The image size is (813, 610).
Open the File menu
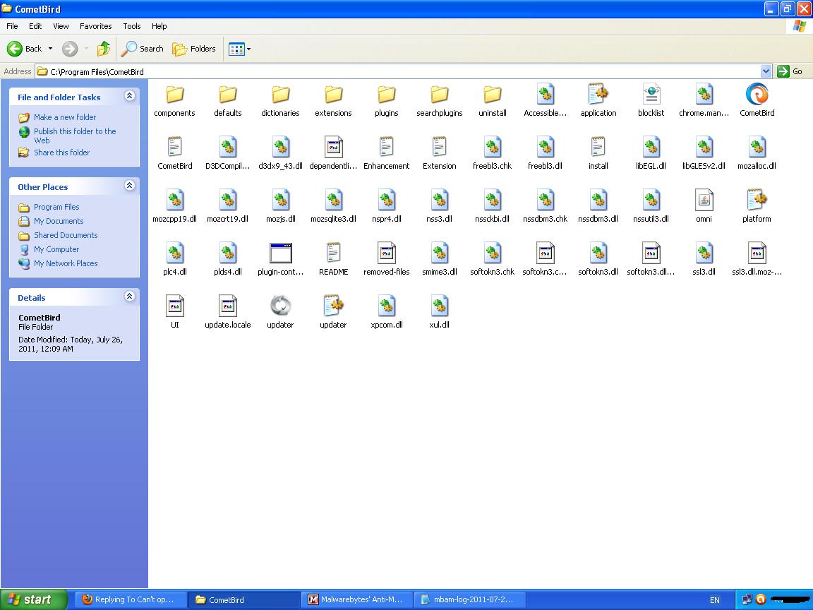[12, 26]
